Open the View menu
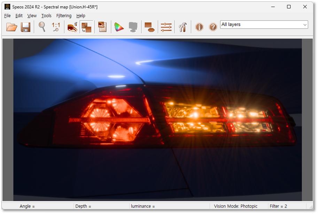Viewport: 318px width, 214px height. pyautogui.click(x=32, y=16)
